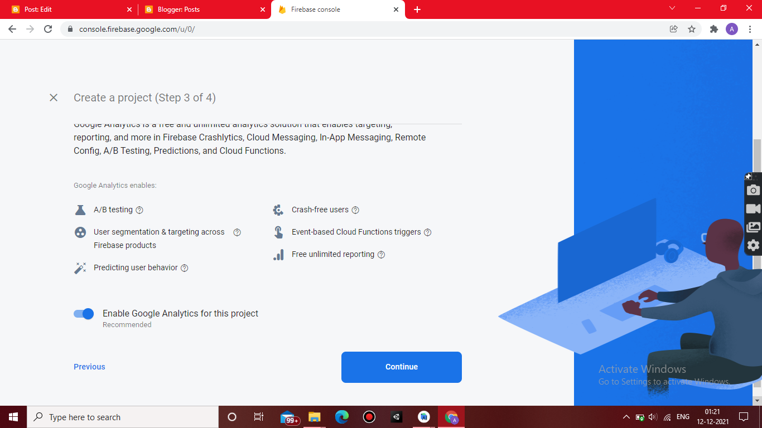Open volume control in system tray
Viewport: 762px width, 428px height.
pos(653,417)
